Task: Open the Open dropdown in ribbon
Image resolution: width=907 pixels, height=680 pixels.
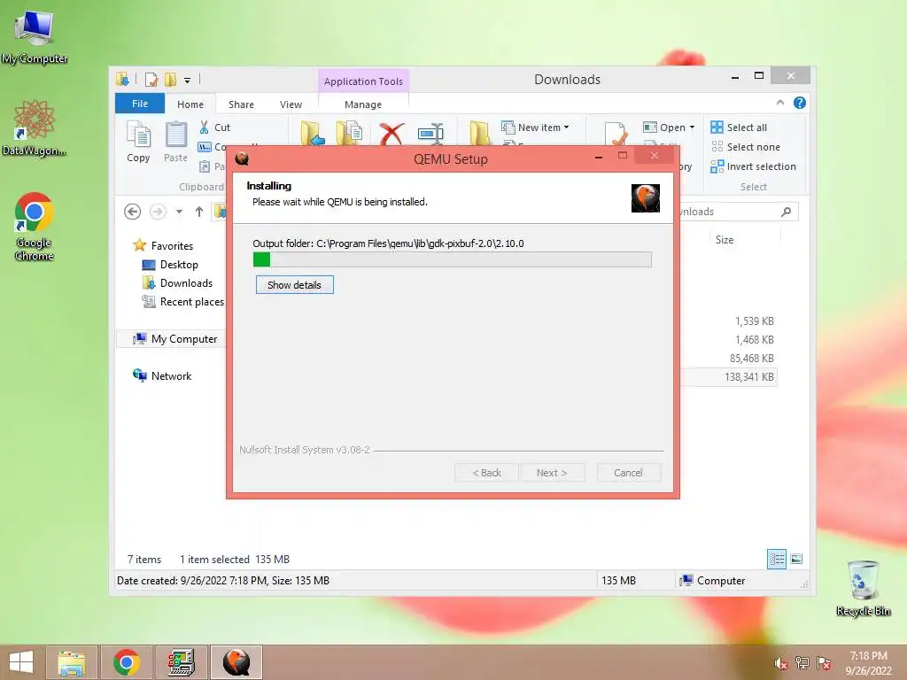Action: click(670, 127)
